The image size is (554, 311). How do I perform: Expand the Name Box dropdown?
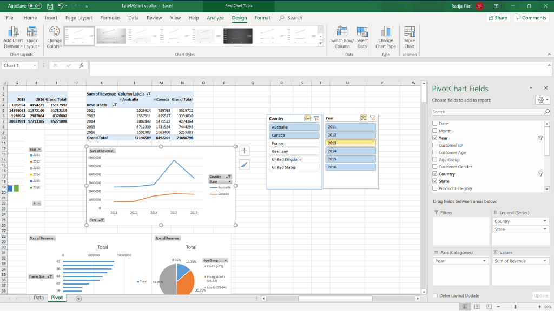tap(35, 65)
